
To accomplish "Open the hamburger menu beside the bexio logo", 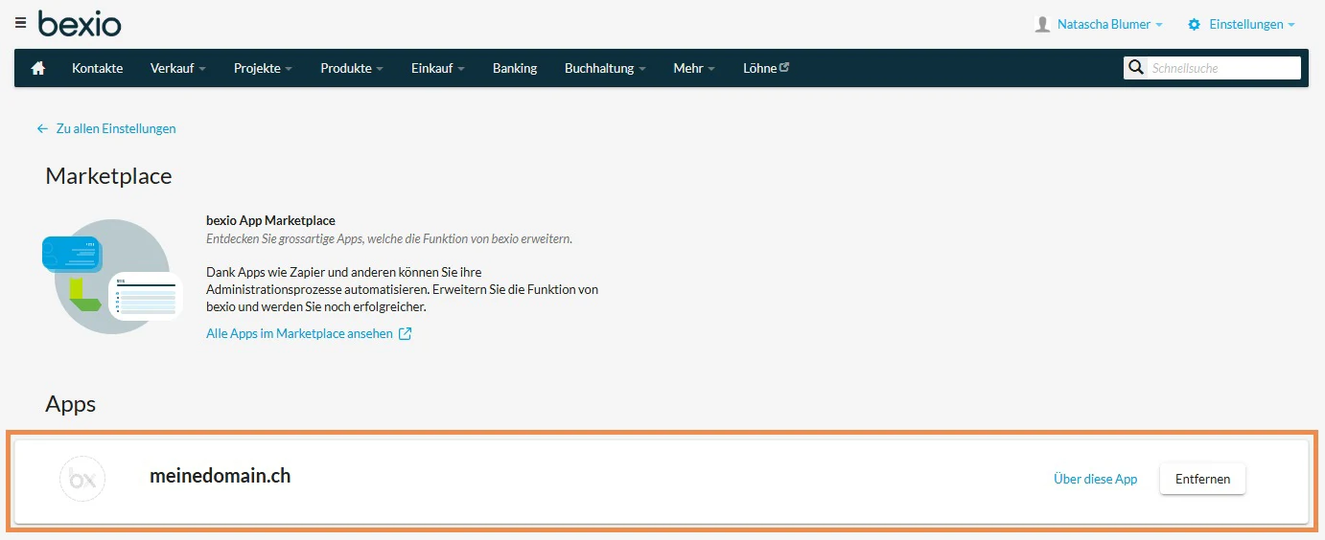I will click(21, 22).
